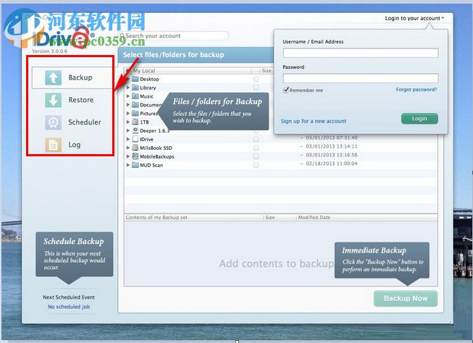The height and width of the screenshot is (343, 473).
Task: Click the MobileBackups volume icon
Action: 135,156
